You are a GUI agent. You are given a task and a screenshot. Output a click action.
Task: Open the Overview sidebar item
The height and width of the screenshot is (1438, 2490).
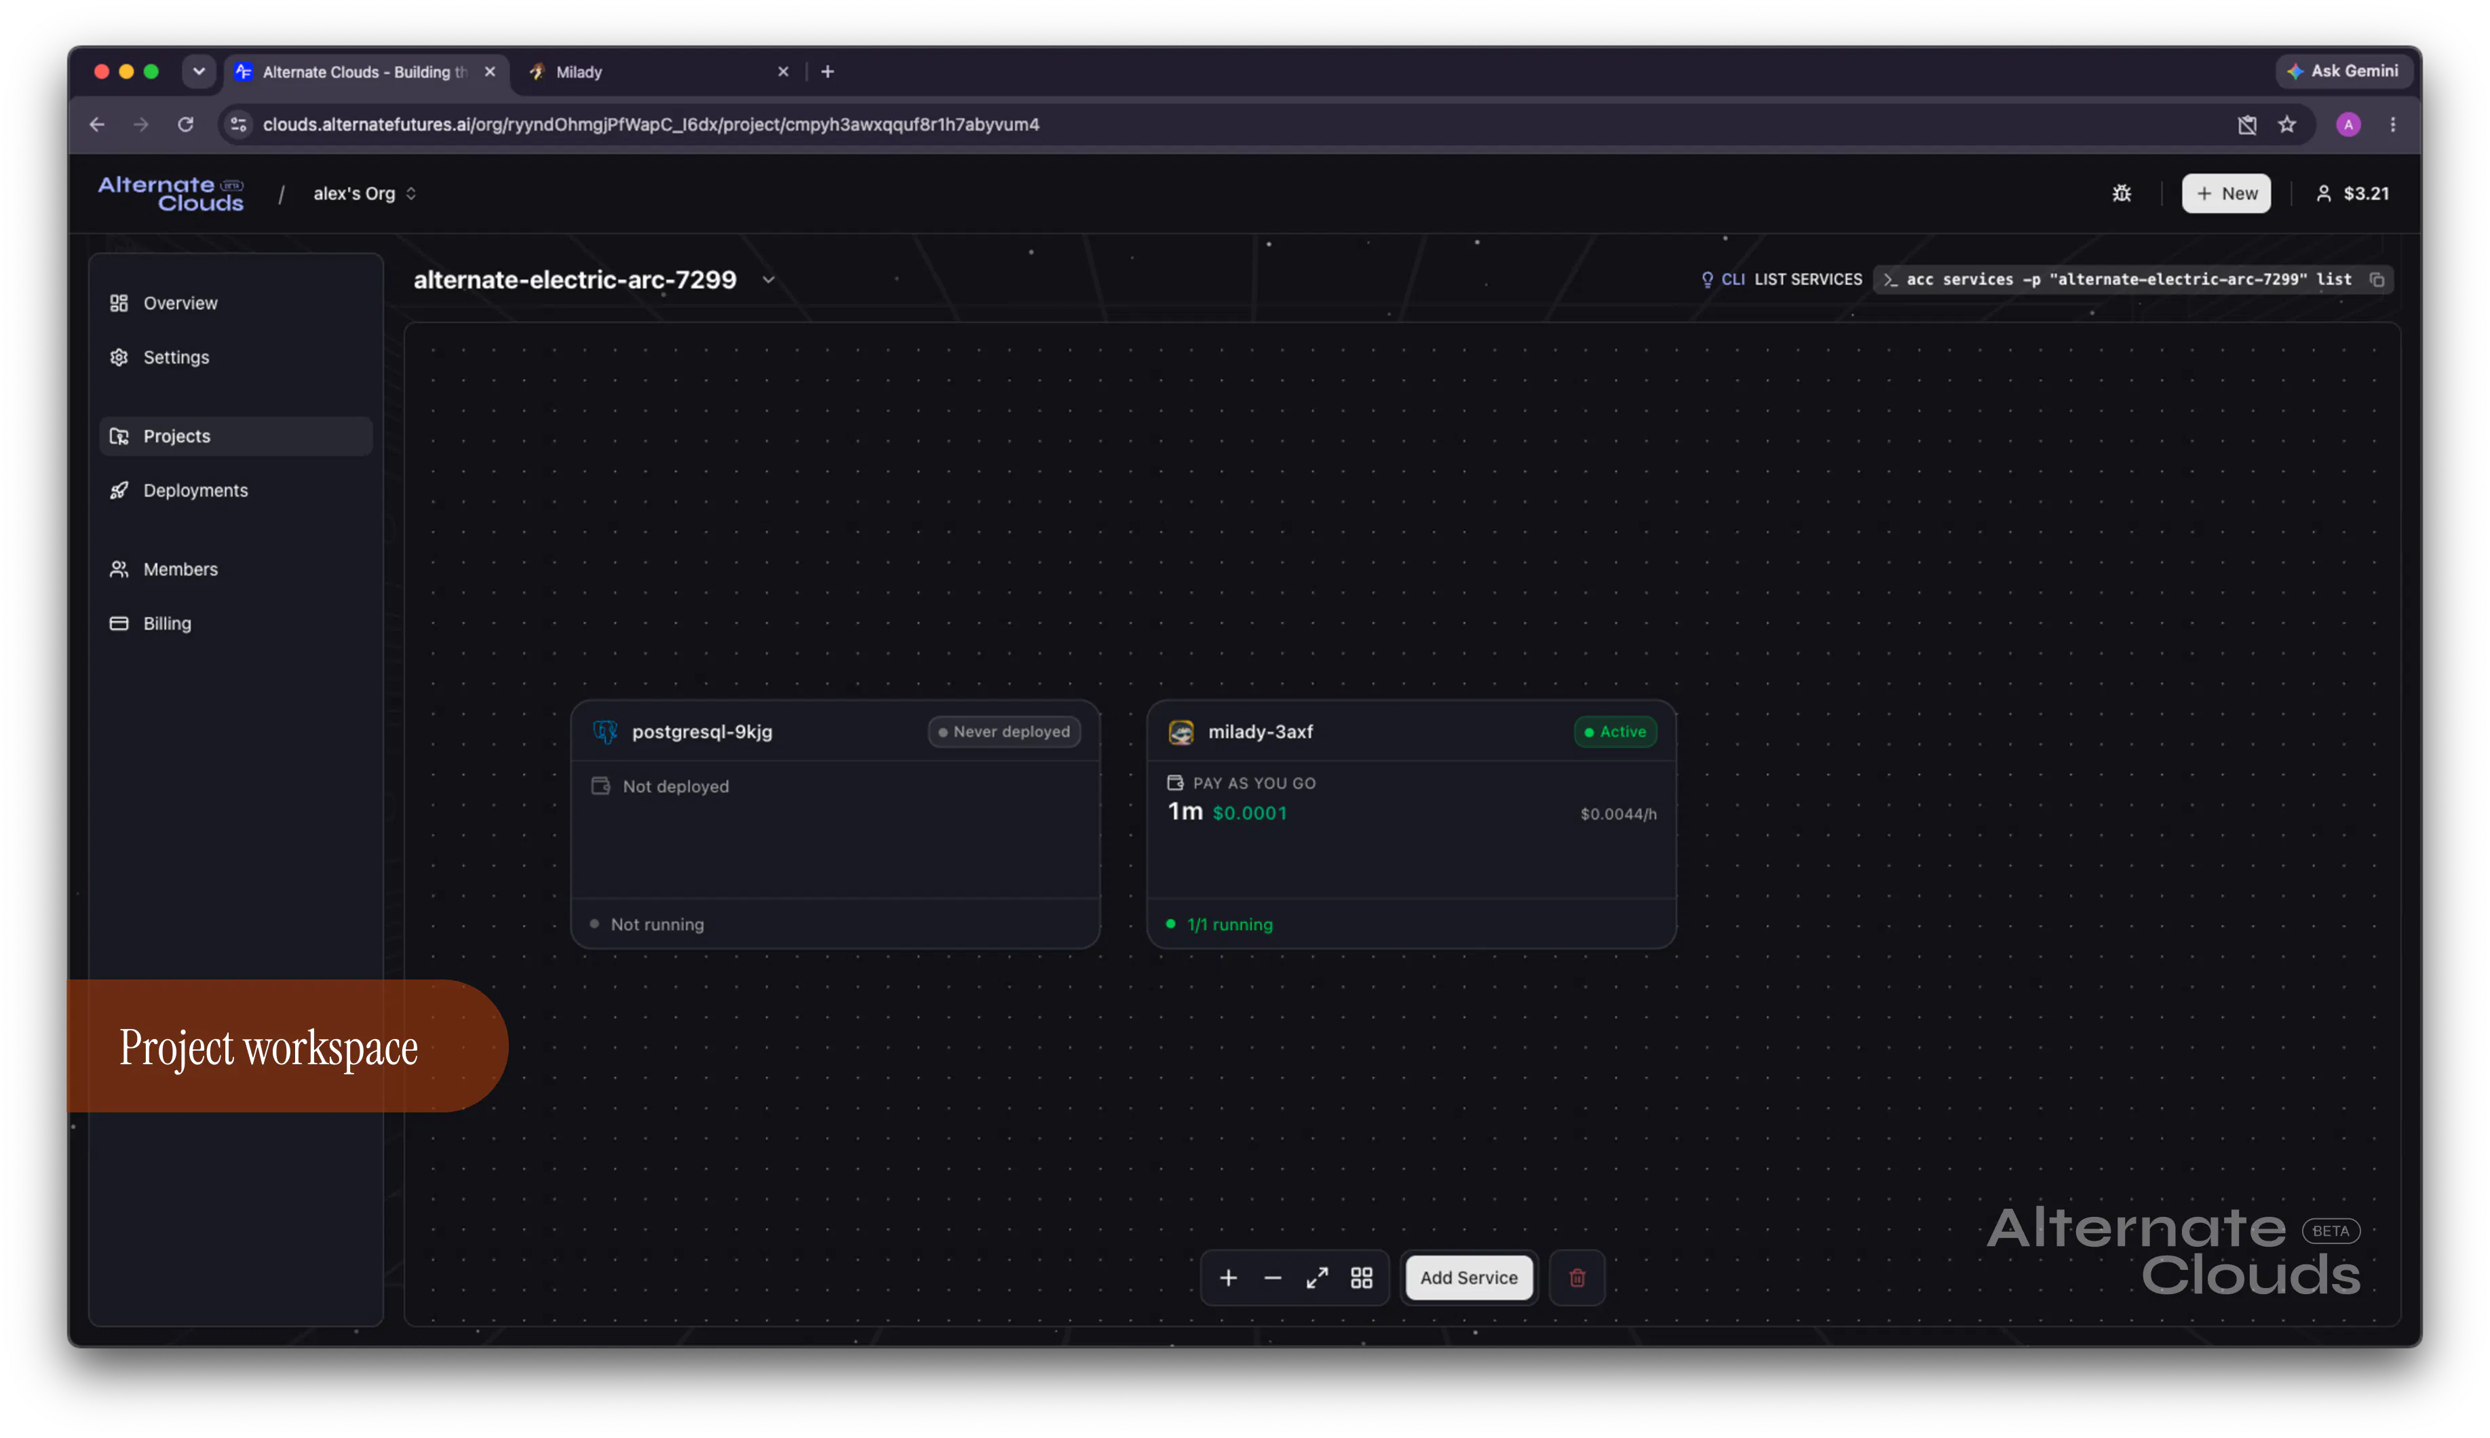tap(235, 303)
